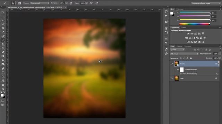Select the Dodge tool

pyautogui.click(x=3, y=64)
